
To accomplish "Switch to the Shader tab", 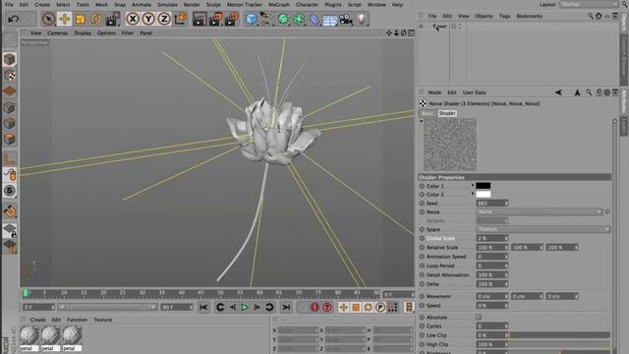I will (x=447, y=114).
